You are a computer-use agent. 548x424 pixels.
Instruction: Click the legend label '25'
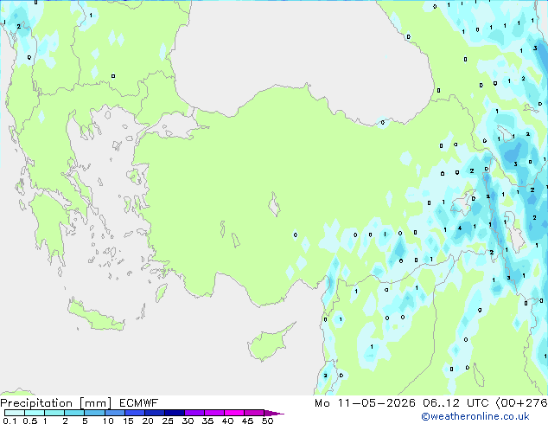coord(168,421)
